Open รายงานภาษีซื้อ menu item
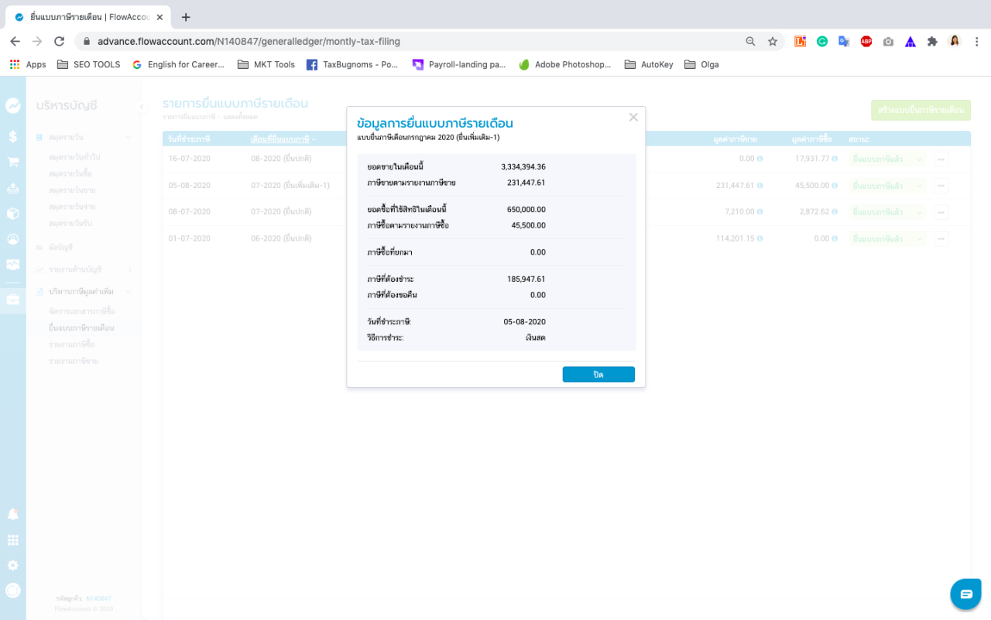The width and height of the screenshot is (991, 620). coord(71,344)
